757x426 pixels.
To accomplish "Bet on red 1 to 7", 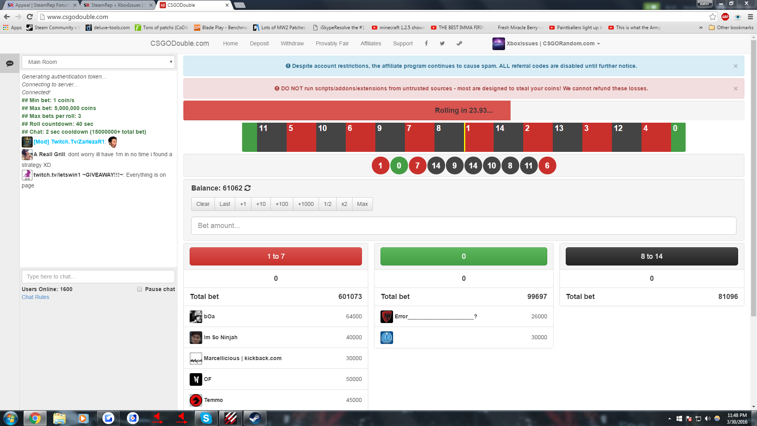I will click(x=276, y=256).
